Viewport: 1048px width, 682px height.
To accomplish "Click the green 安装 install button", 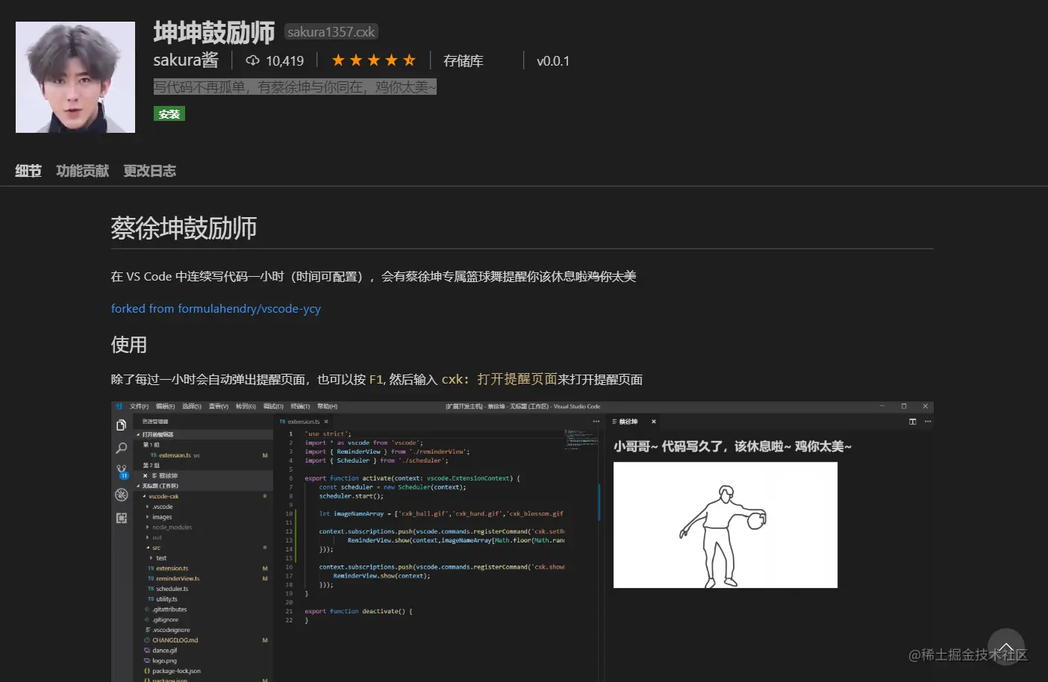I will click(169, 114).
